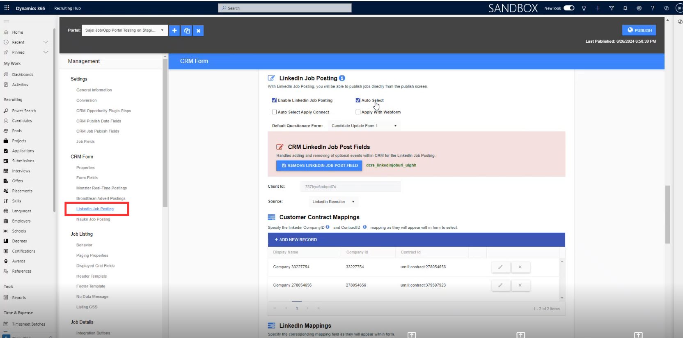The width and height of the screenshot is (683, 338).
Task: Open the Portal selection dropdown
Action: tap(125, 30)
